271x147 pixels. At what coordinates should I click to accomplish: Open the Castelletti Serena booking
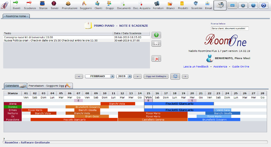(x=153, y=120)
